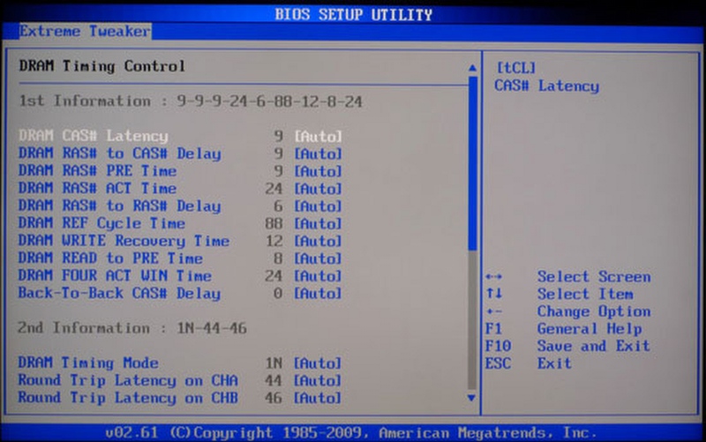706x442 pixels.
Task: Select DRAM READ to PRE Time label
Action: click(110, 258)
